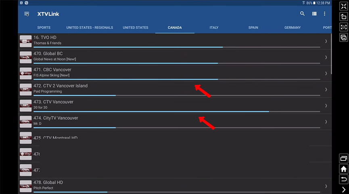Go to Android home screen
This screenshot has height=194, width=349.
tap(344, 169)
